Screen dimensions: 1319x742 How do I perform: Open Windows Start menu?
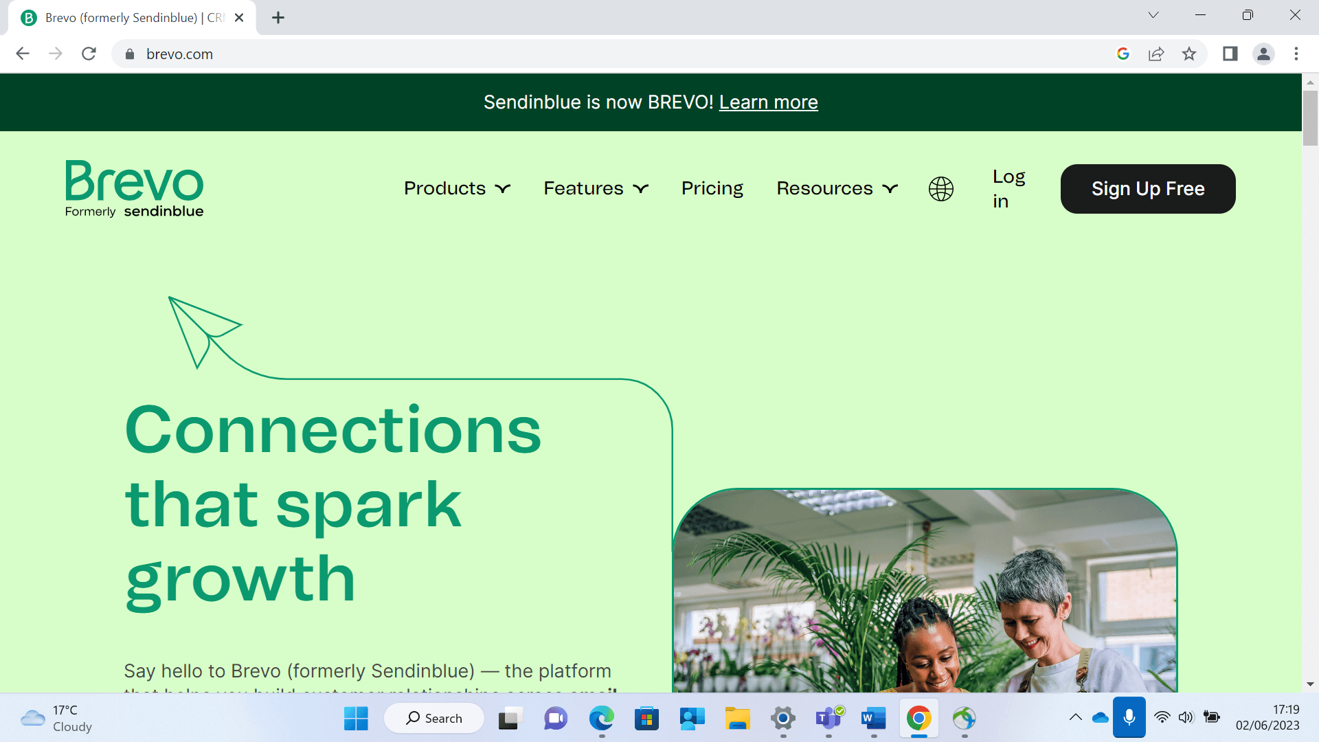[356, 719]
